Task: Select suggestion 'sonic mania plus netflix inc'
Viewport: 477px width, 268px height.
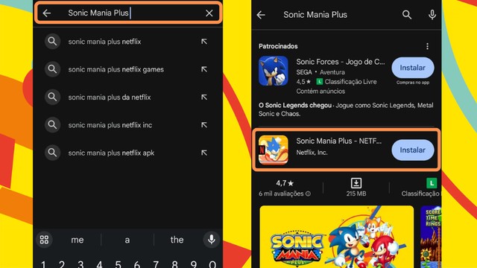Action: point(110,125)
